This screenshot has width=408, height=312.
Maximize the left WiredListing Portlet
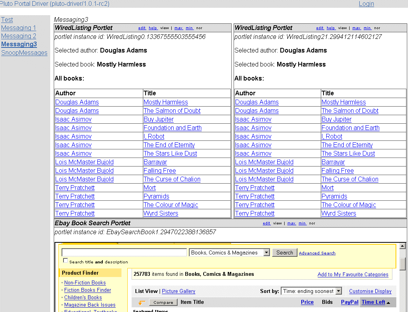[x=178, y=28]
